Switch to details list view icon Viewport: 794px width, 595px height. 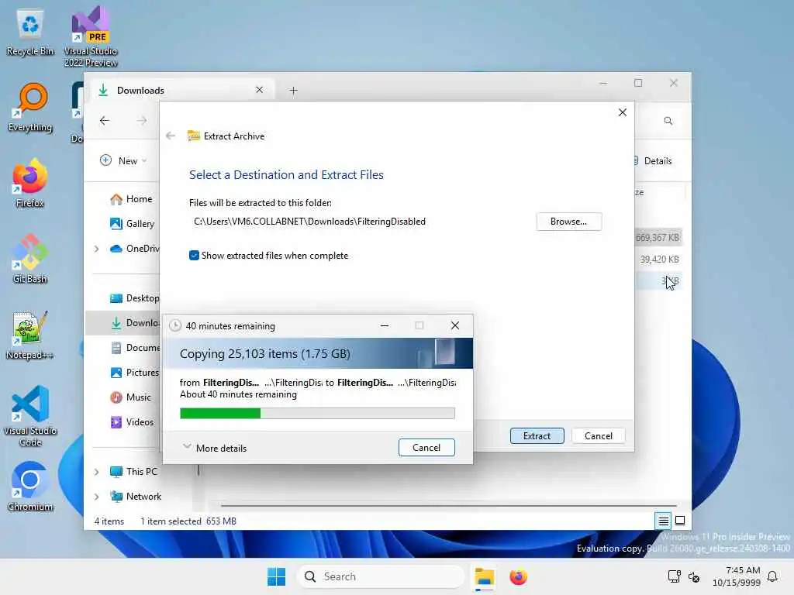(x=663, y=521)
